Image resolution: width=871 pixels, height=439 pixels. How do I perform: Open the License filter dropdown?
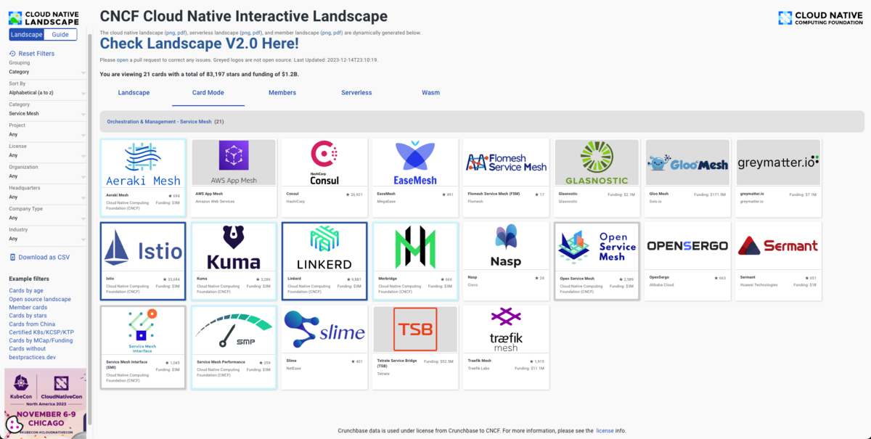47,155
